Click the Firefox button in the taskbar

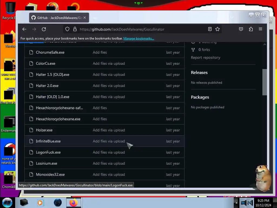(74, 203)
